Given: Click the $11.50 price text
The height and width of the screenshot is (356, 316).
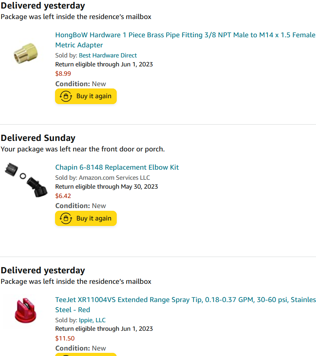Looking at the screenshot, I should [65, 338].
